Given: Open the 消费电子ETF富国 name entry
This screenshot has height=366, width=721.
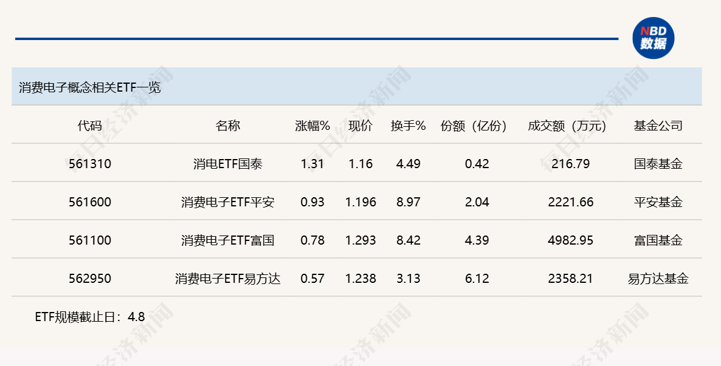Looking at the screenshot, I should (228, 240).
